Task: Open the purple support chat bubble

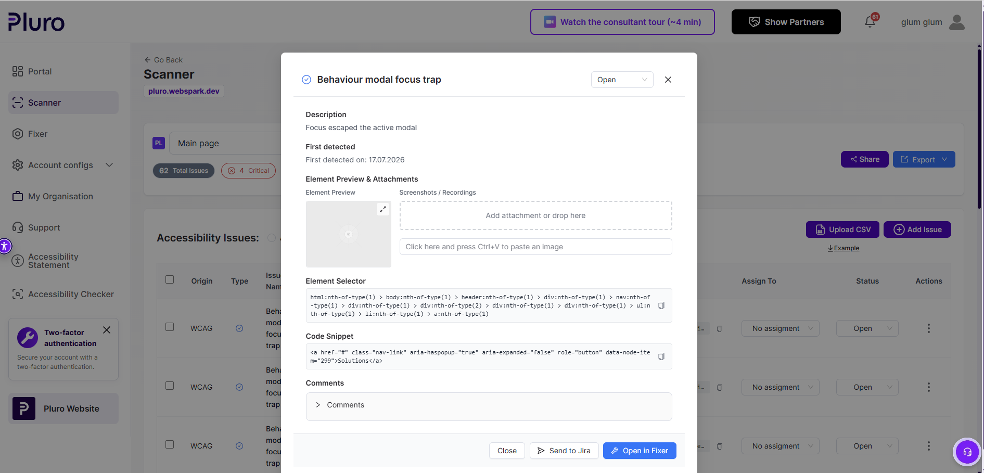Action: pyautogui.click(x=967, y=452)
